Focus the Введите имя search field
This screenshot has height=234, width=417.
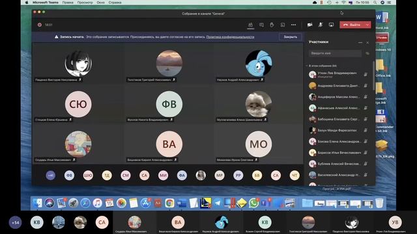point(335,53)
